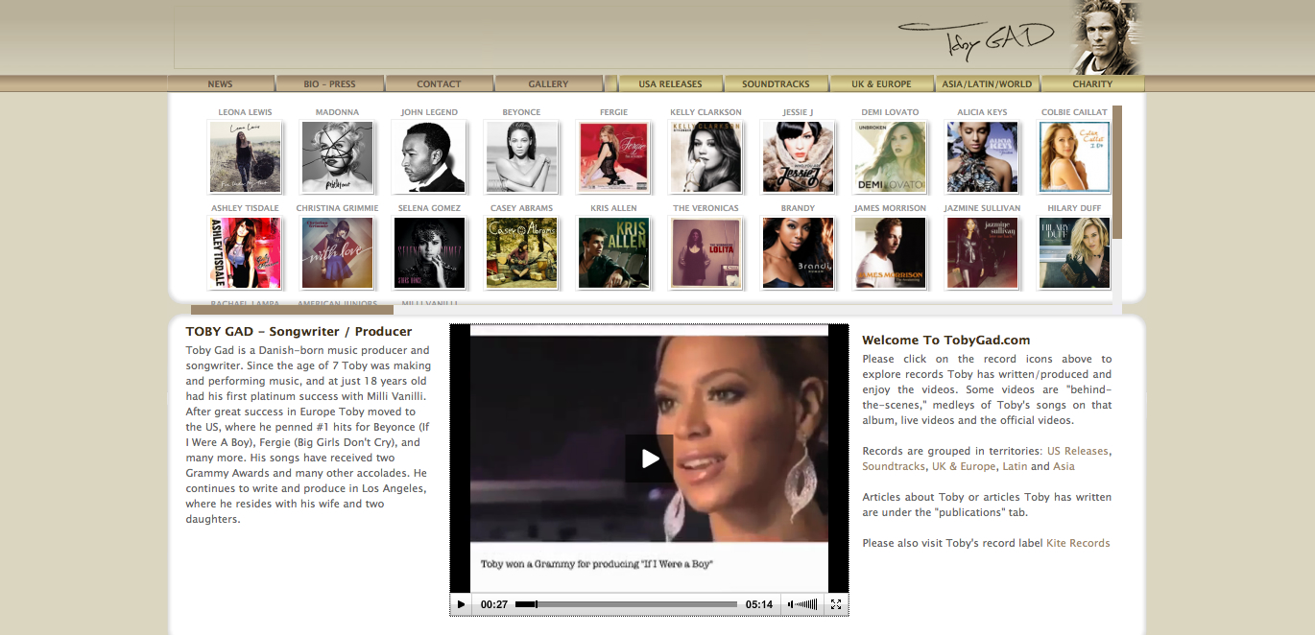
Task: Enter fullscreen mode for the video
Action: (836, 604)
